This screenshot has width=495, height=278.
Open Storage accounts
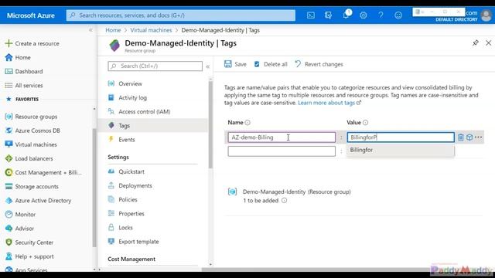pos(32,186)
